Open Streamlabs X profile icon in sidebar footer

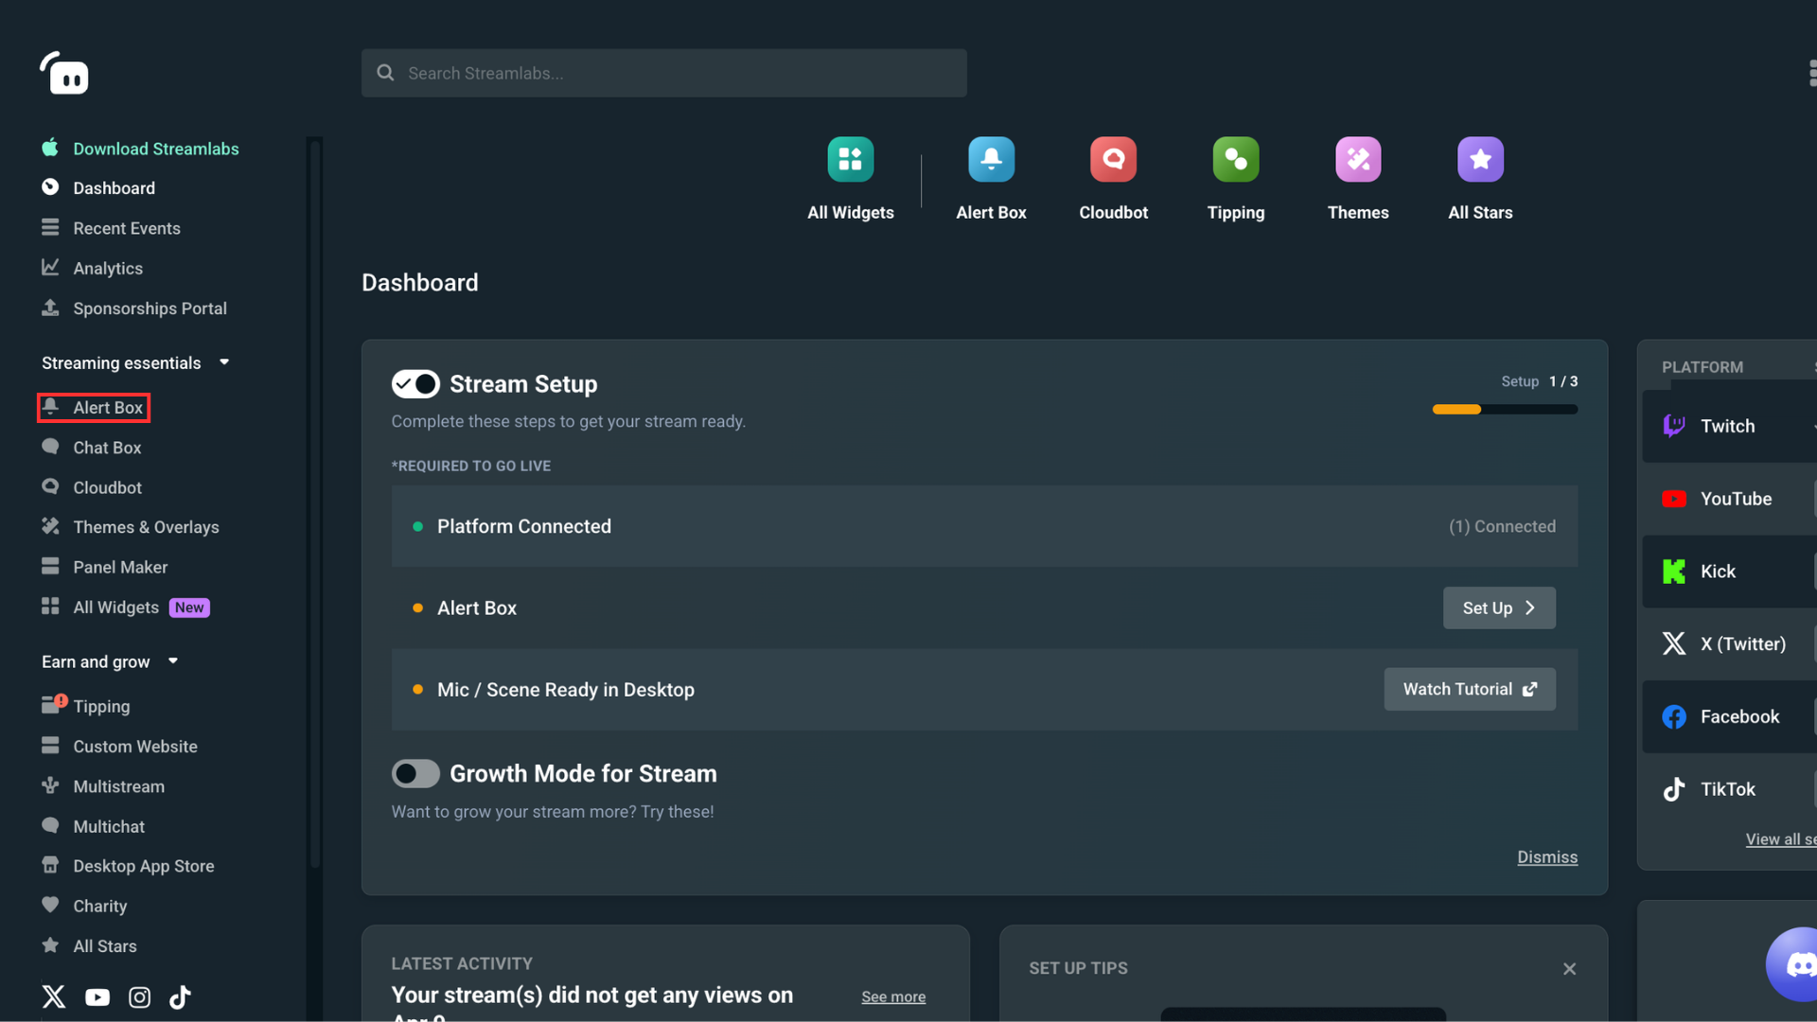pyautogui.click(x=54, y=996)
